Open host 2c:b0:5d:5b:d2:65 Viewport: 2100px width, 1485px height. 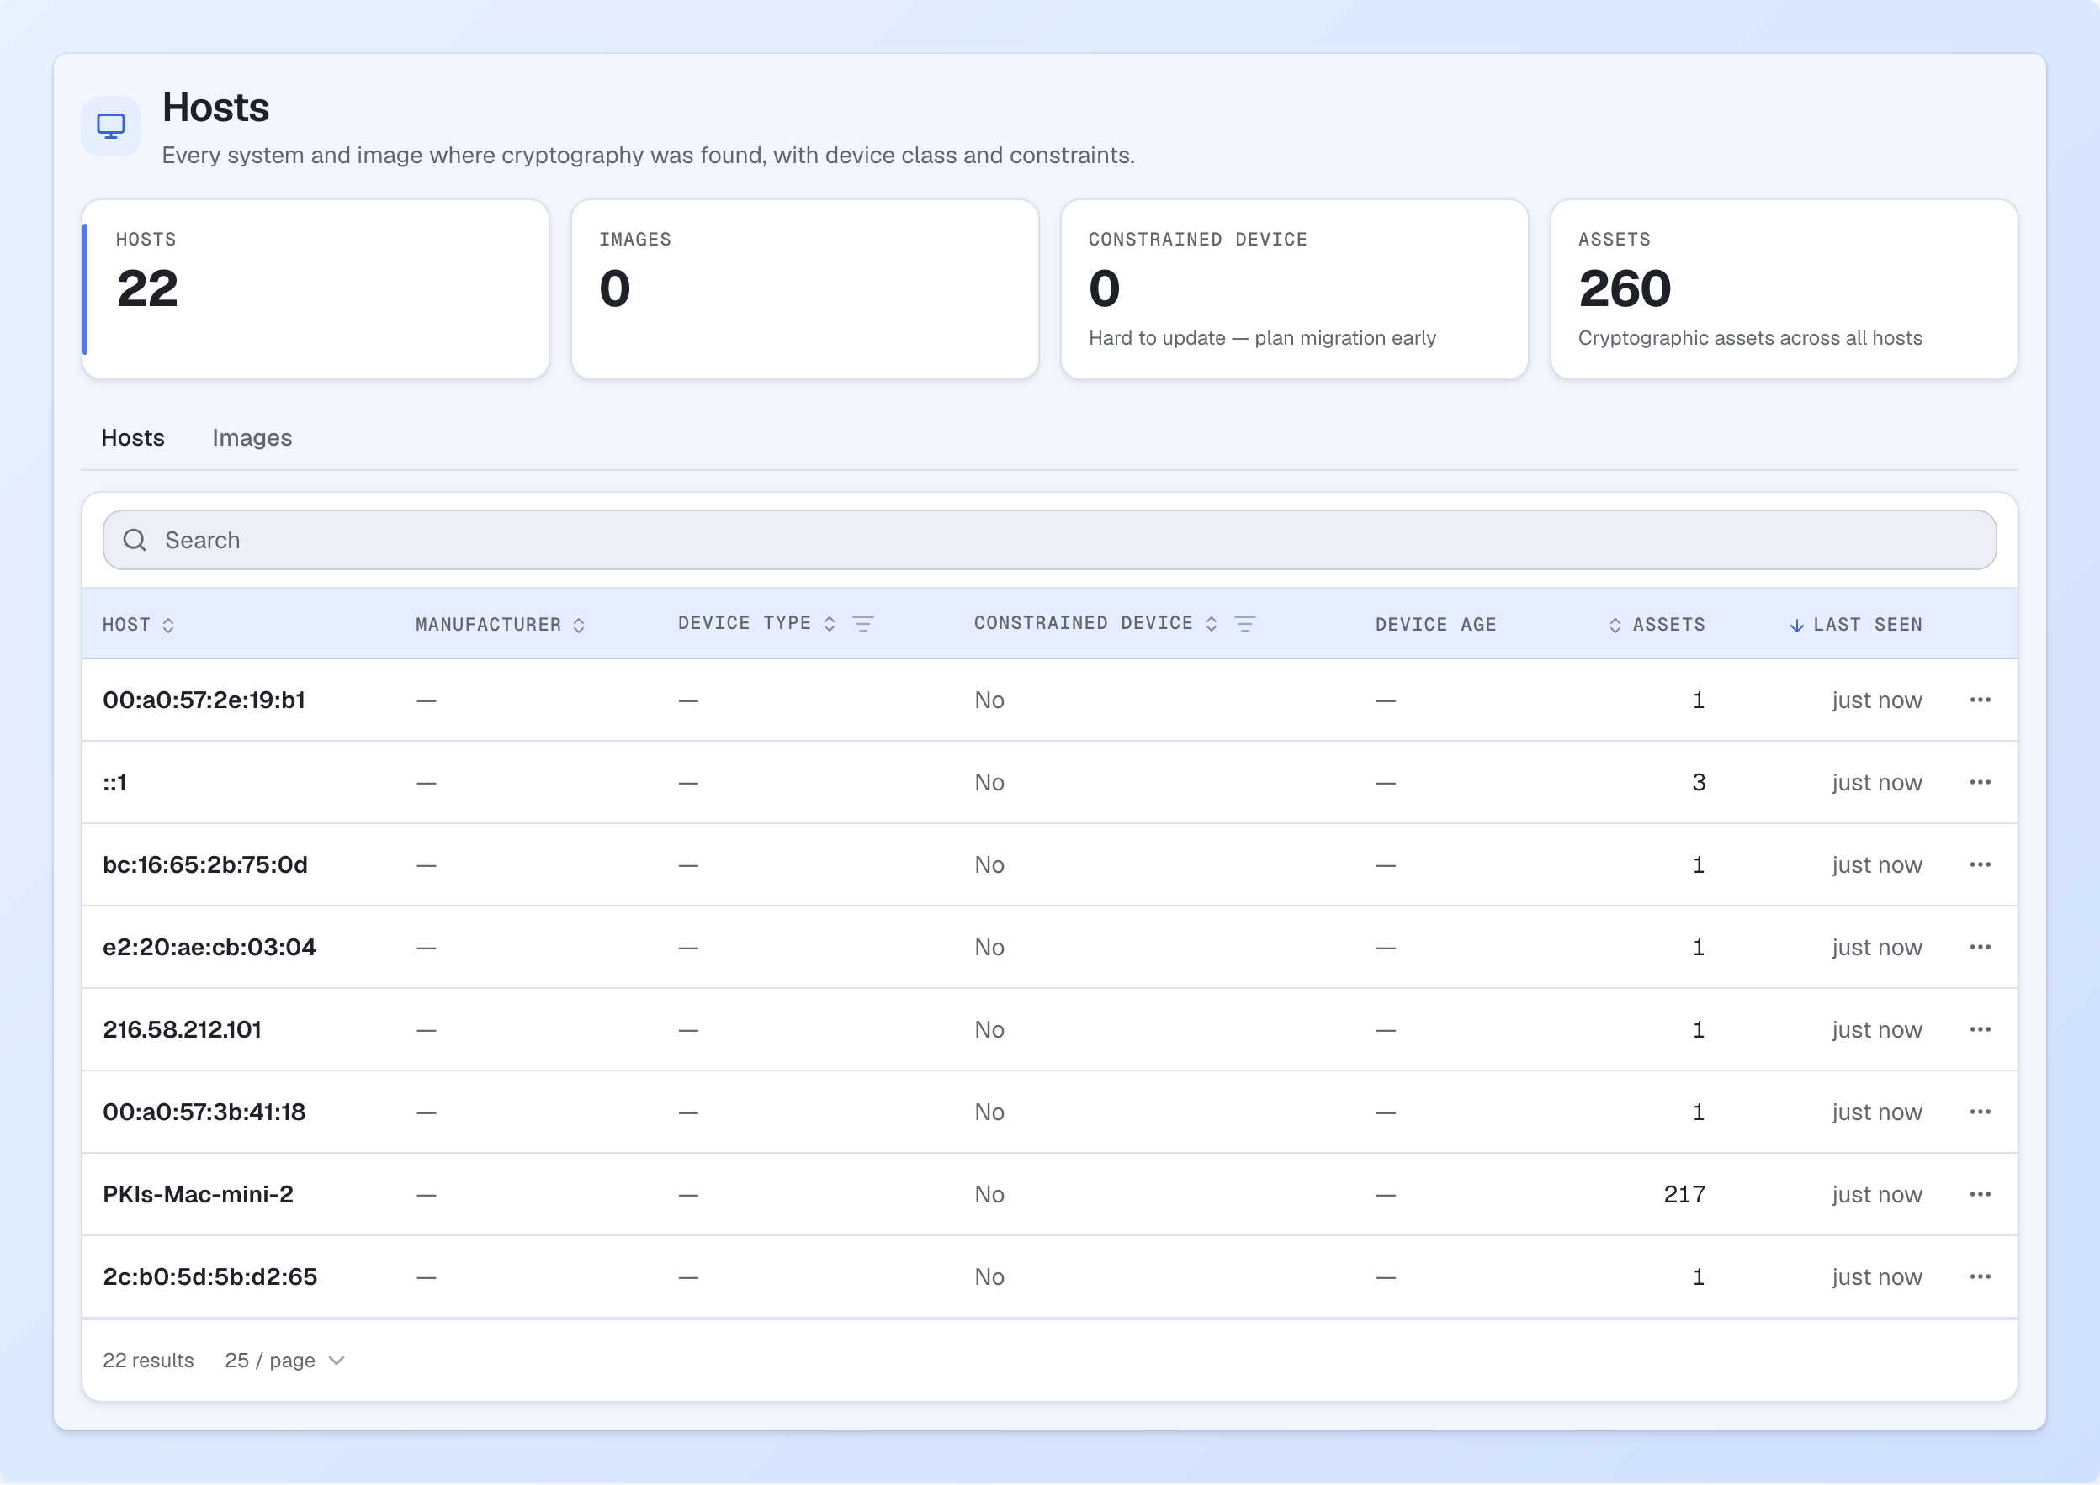pos(210,1276)
